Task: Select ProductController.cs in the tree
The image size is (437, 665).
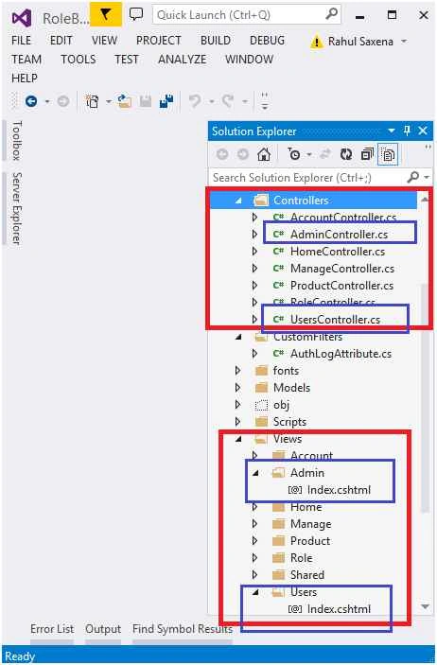Action: (x=341, y=286)
